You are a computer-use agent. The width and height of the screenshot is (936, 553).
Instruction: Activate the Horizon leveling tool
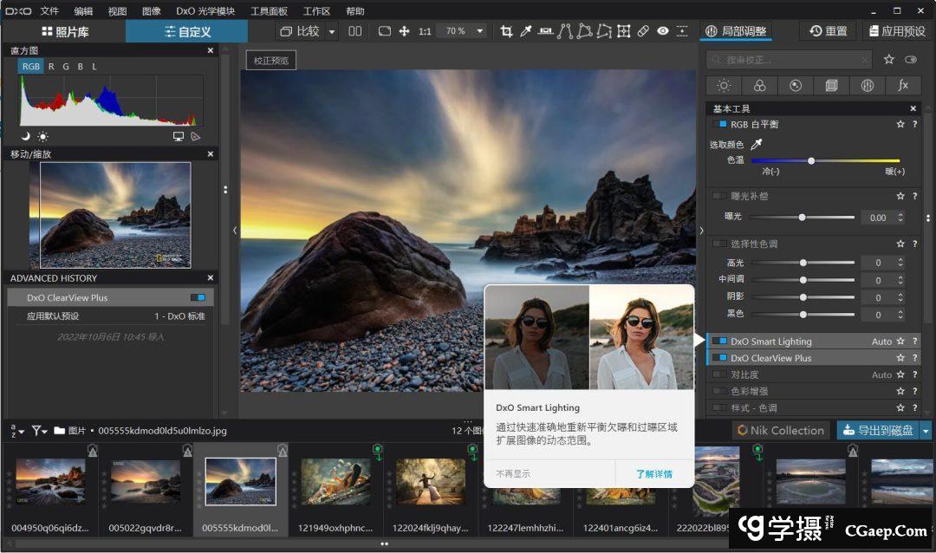pyautogui.click(x=546, y=31)
